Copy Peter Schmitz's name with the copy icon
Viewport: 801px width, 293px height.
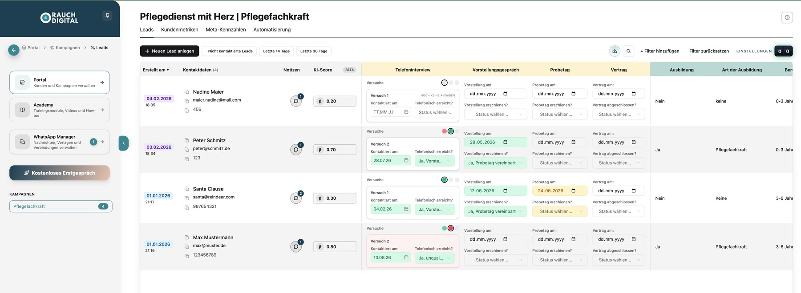point(187,141)
